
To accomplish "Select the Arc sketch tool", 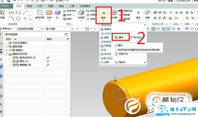I will pos(11,19).
